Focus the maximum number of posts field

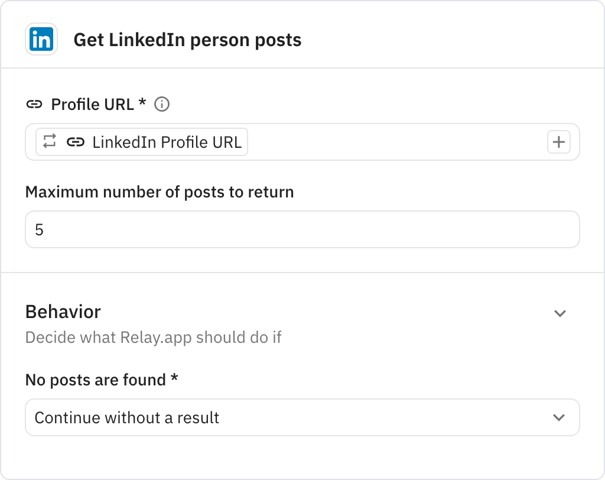302,229
